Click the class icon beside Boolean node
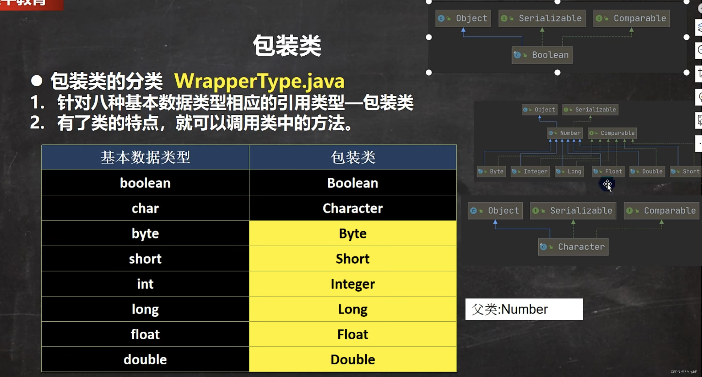This screenshot has width=702, height=377. coord(517,55)
